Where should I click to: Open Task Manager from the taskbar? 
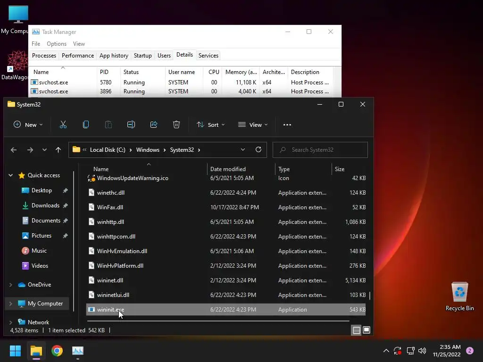click(x=78, y=351)
